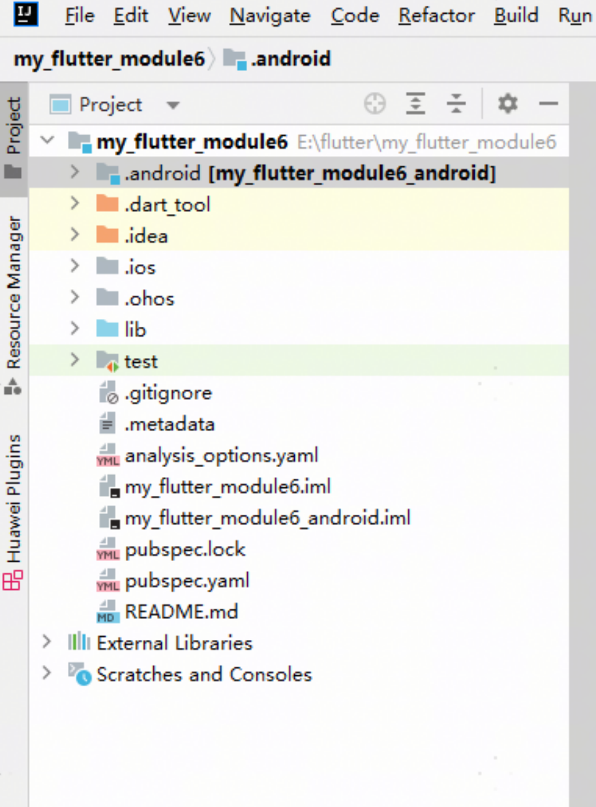Open the Edit menu
The image size is (596, 807).
point(131,15)
